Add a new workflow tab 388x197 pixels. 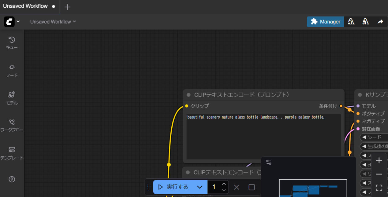click(68, 7)
